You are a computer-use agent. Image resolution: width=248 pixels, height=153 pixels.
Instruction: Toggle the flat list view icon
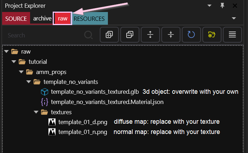(232, 35)
